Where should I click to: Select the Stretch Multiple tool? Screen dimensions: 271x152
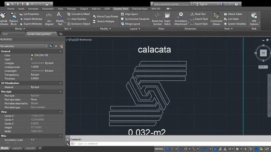point(103,22)
